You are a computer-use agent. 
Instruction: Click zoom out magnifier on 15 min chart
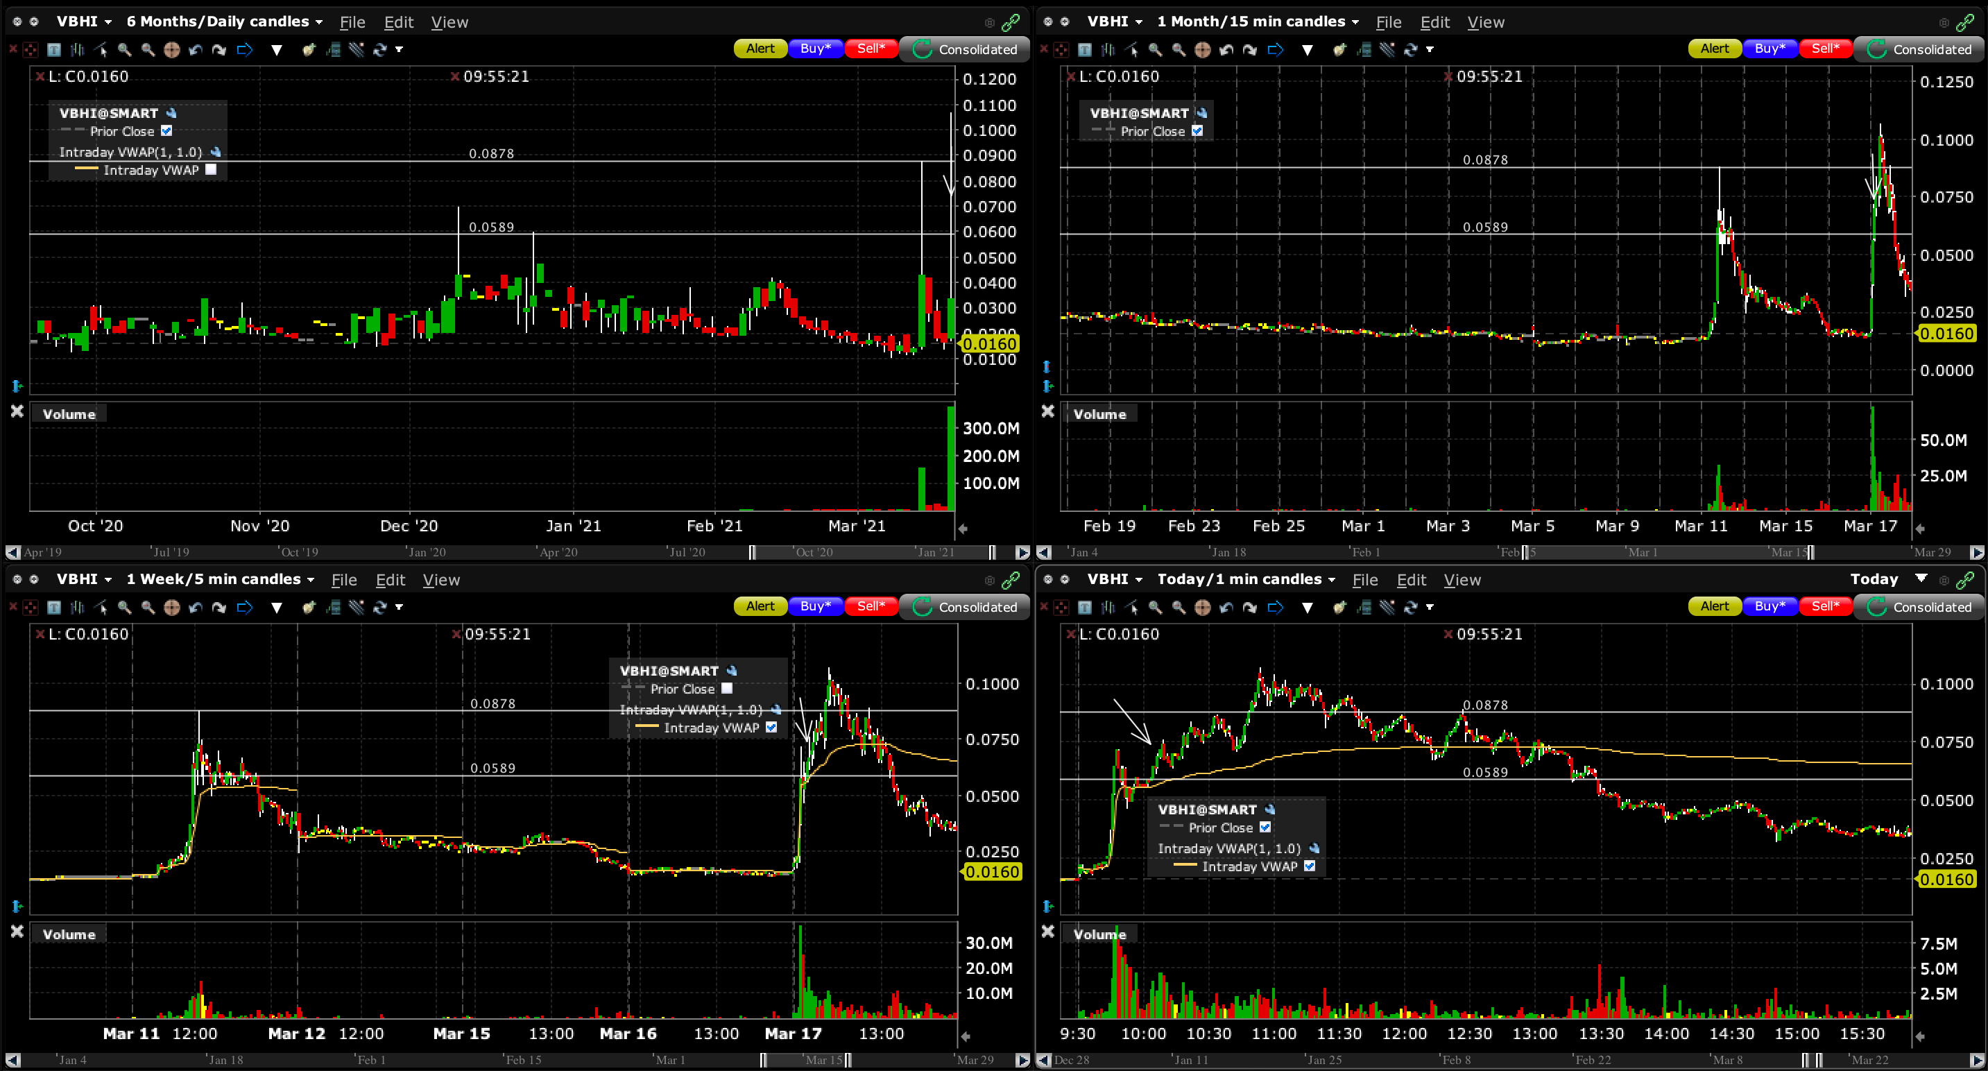pos(1179,50)
